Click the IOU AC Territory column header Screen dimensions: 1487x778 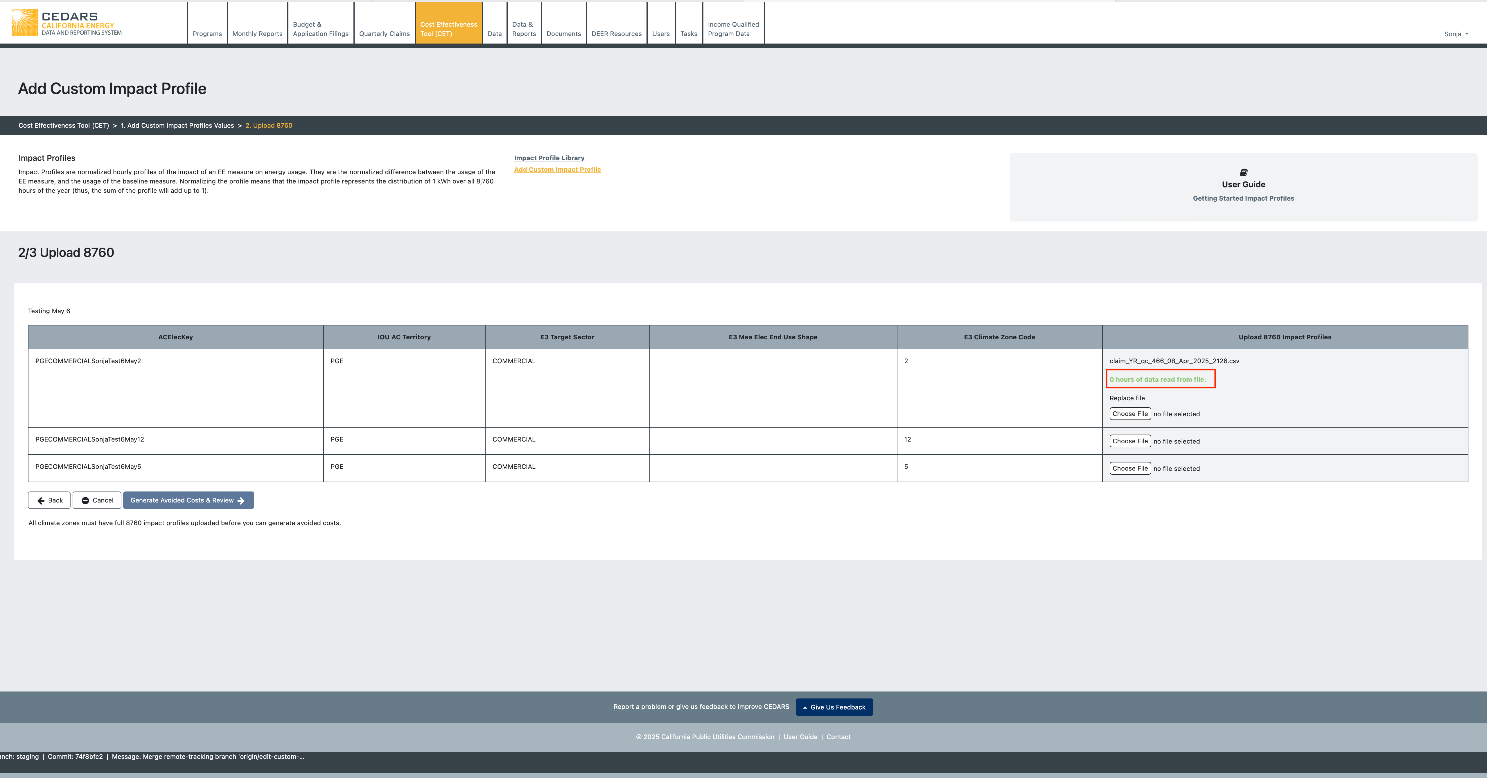pos(404,337)
